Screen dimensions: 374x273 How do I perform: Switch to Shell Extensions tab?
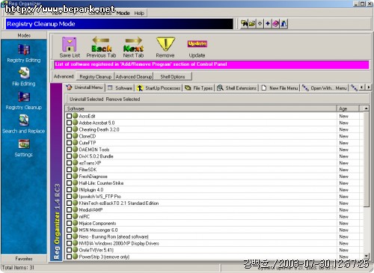pos(237,88)
